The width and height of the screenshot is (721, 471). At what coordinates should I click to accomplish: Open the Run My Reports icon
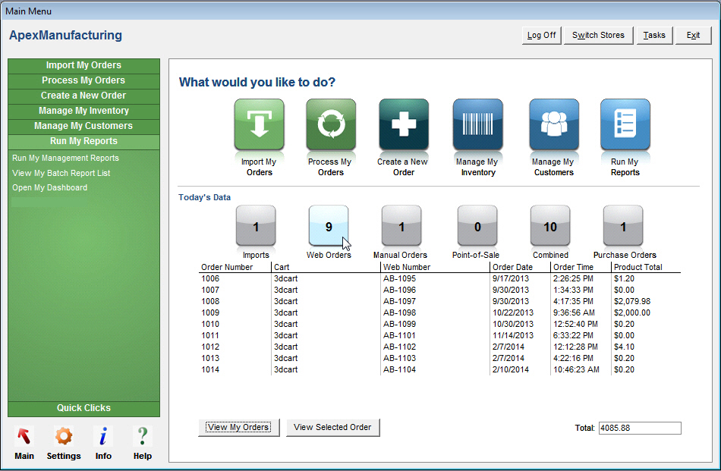tap(625, 125)
